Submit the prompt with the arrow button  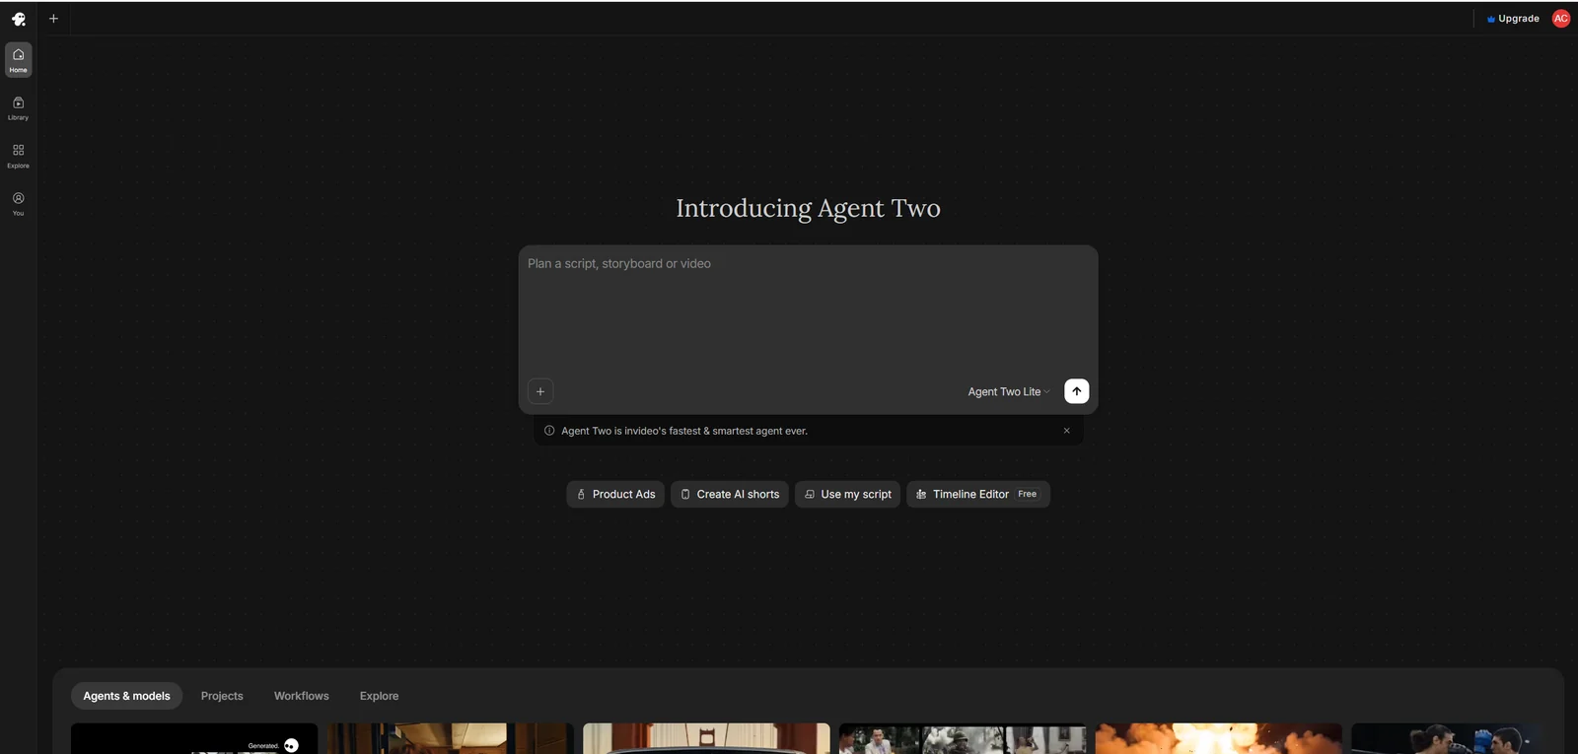(x=1077, y=391)
